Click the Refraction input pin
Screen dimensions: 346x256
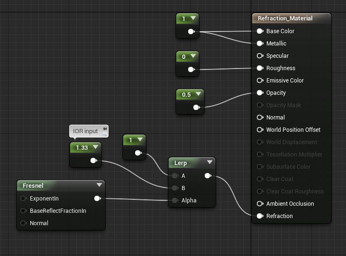click(x=260, y=216)
